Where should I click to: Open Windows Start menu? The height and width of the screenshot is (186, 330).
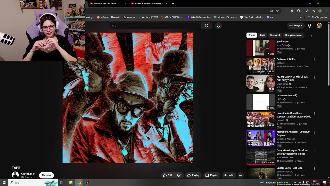[x=4, y=183]
